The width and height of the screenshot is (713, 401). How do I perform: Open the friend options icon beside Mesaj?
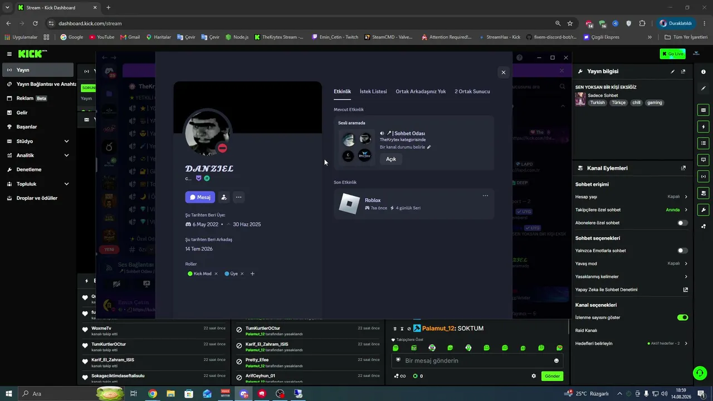point(224,197)
